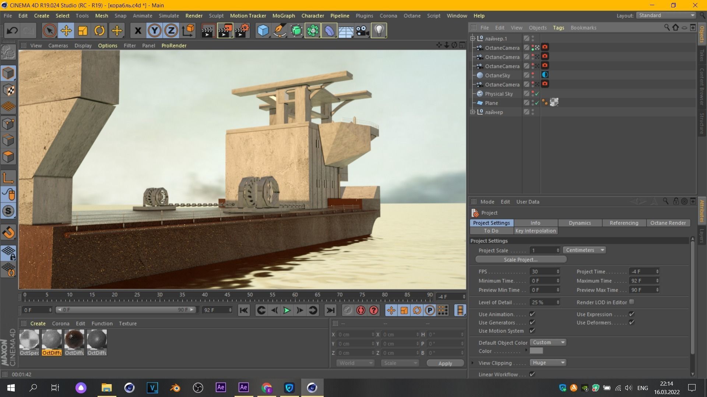Switch to the Octane Render tab
The width and height of the screenshot is (707, 397).
pyautogui.click(x=668, y=223)
